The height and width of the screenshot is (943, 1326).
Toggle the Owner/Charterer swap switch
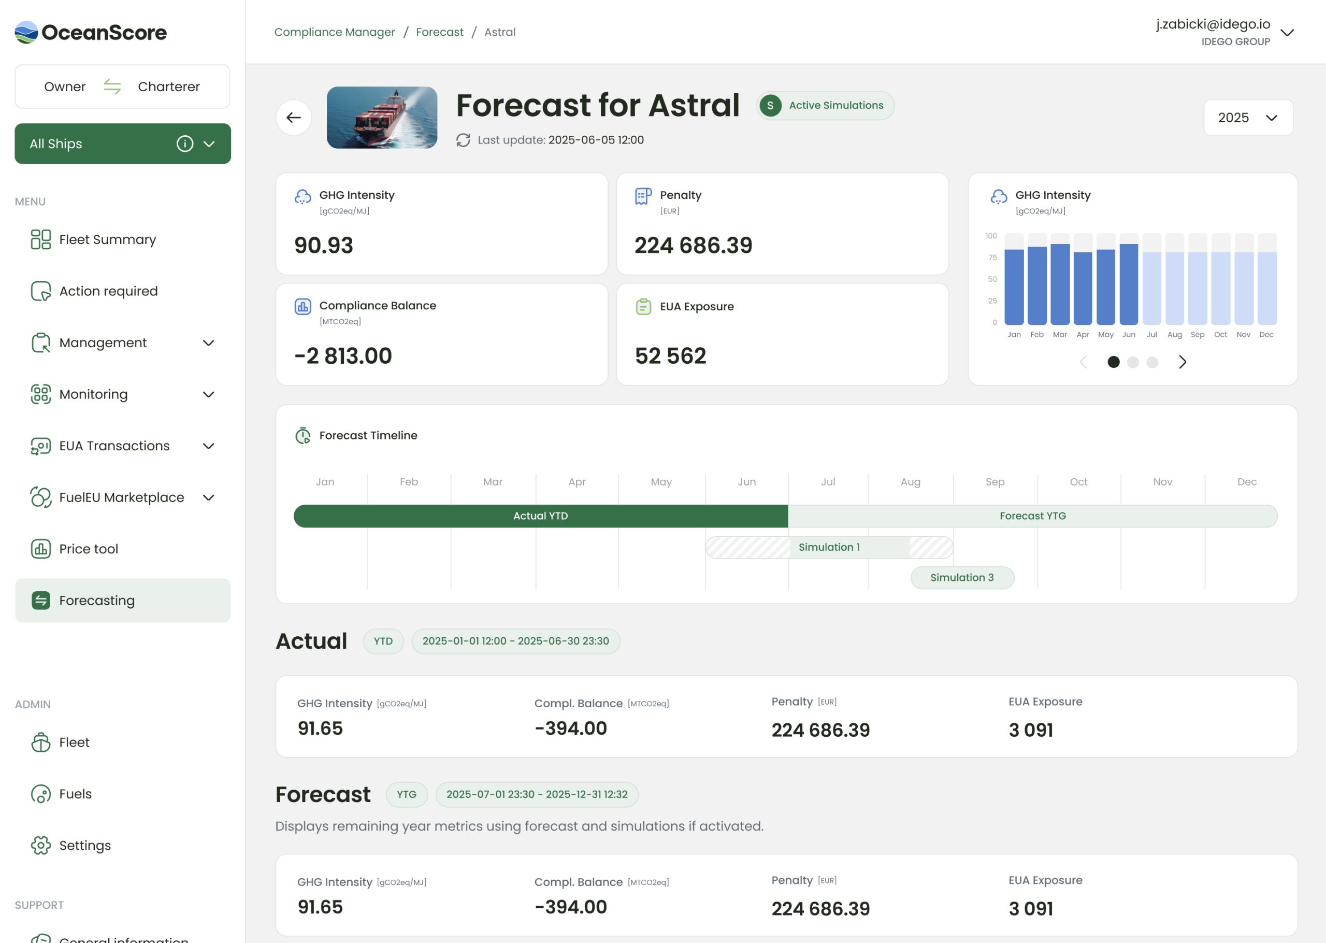coord(112,87)
